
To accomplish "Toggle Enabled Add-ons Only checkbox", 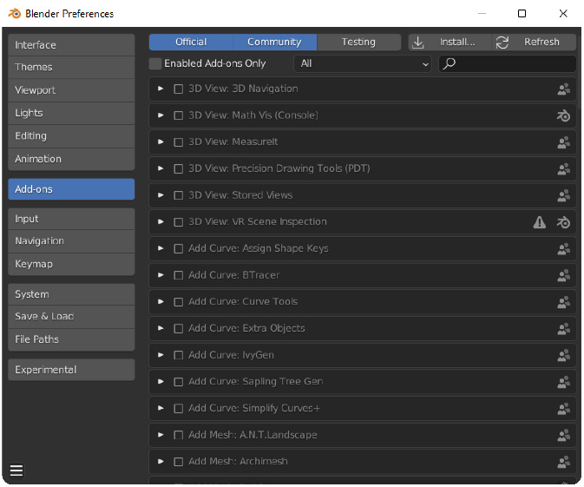I will (x=155, y=63).
